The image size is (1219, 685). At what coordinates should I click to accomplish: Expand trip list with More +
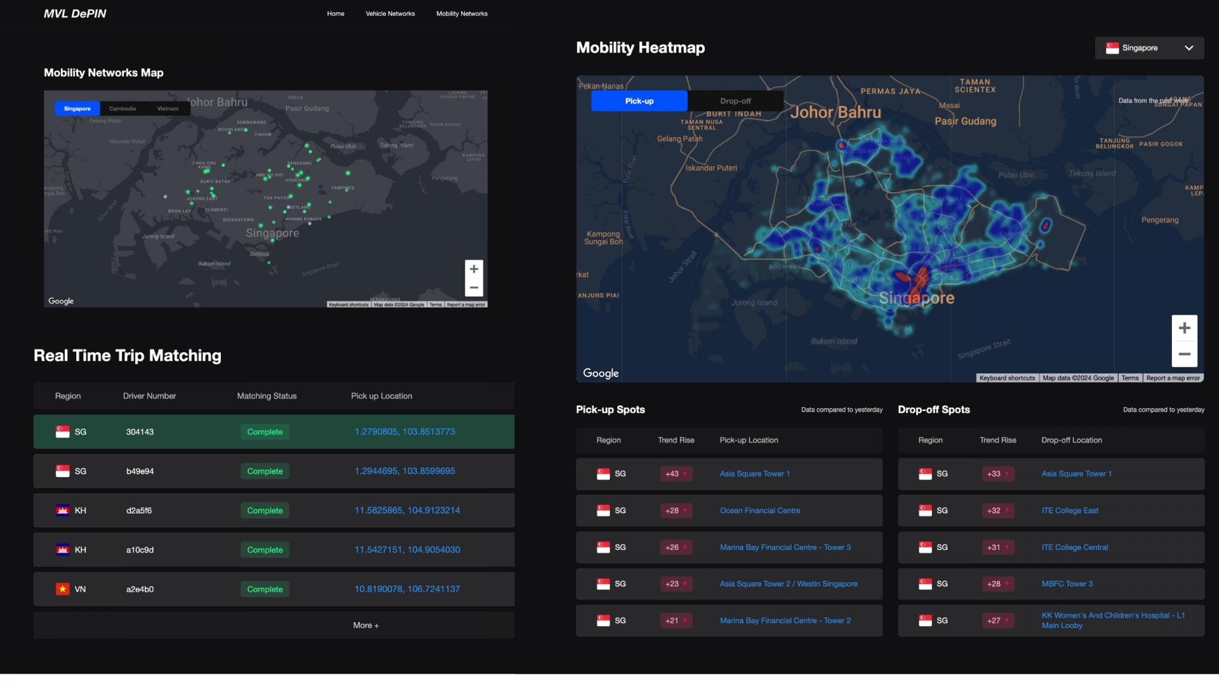(x=366, y=625)
